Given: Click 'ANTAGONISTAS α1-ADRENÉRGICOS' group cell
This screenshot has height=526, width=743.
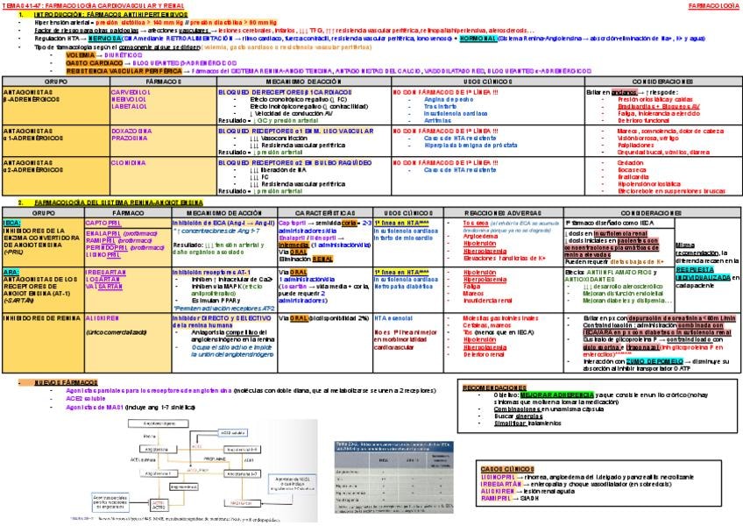Looking at the screenshot, I should tap(56, 141).
